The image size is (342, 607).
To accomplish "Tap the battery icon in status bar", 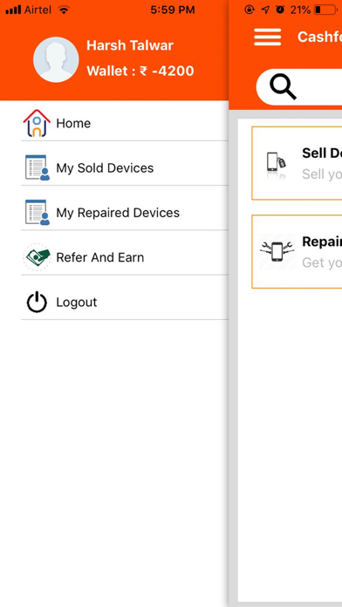I will point(325,10).
